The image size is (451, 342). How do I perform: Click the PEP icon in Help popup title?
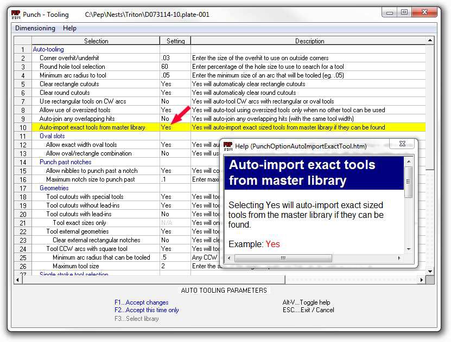pos(228,146)
